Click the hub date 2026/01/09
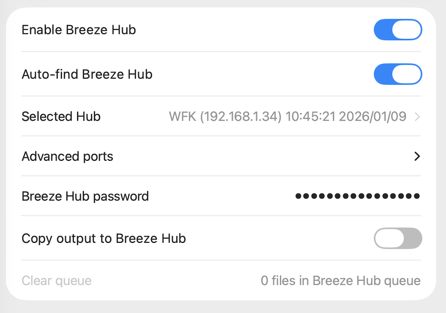 coord(373,116)
